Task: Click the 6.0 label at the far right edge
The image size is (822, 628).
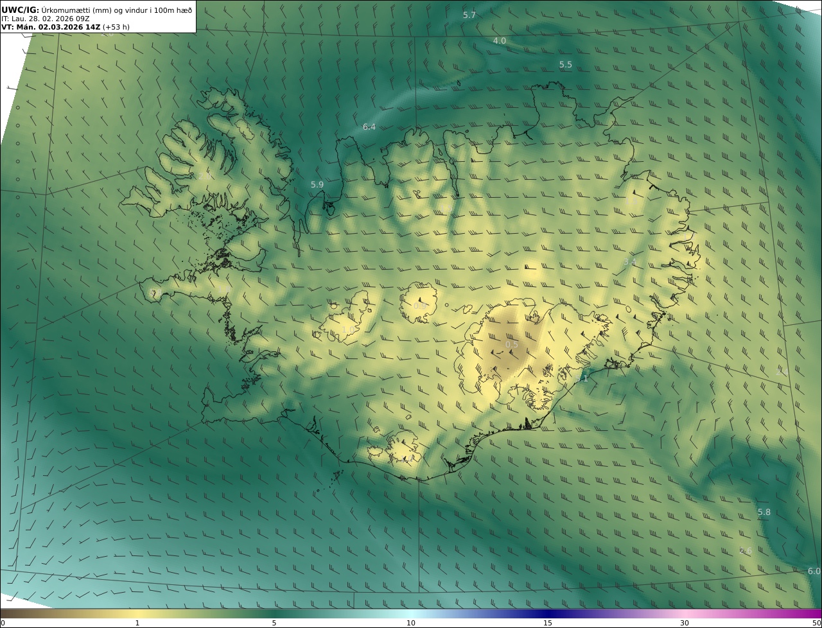Action: point(814,571)
